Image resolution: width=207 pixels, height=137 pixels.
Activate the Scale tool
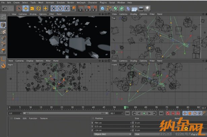[x=32, y=8]
